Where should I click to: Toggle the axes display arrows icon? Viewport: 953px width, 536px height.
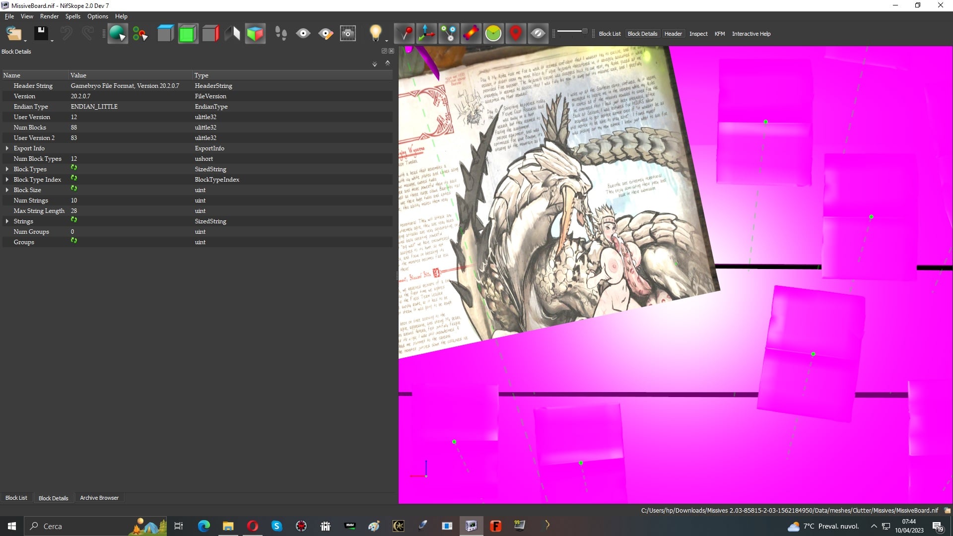click(x=426, y=34)
